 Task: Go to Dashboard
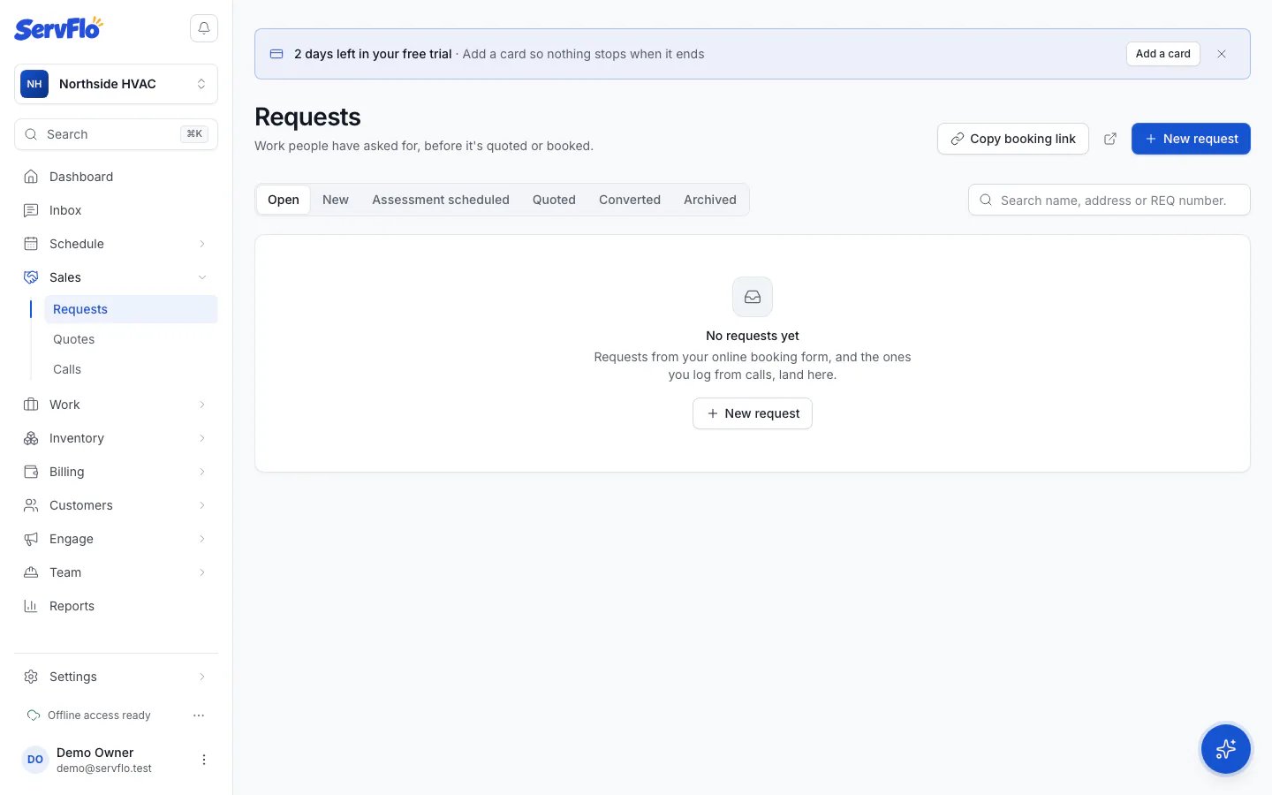[x=116, y=177]
